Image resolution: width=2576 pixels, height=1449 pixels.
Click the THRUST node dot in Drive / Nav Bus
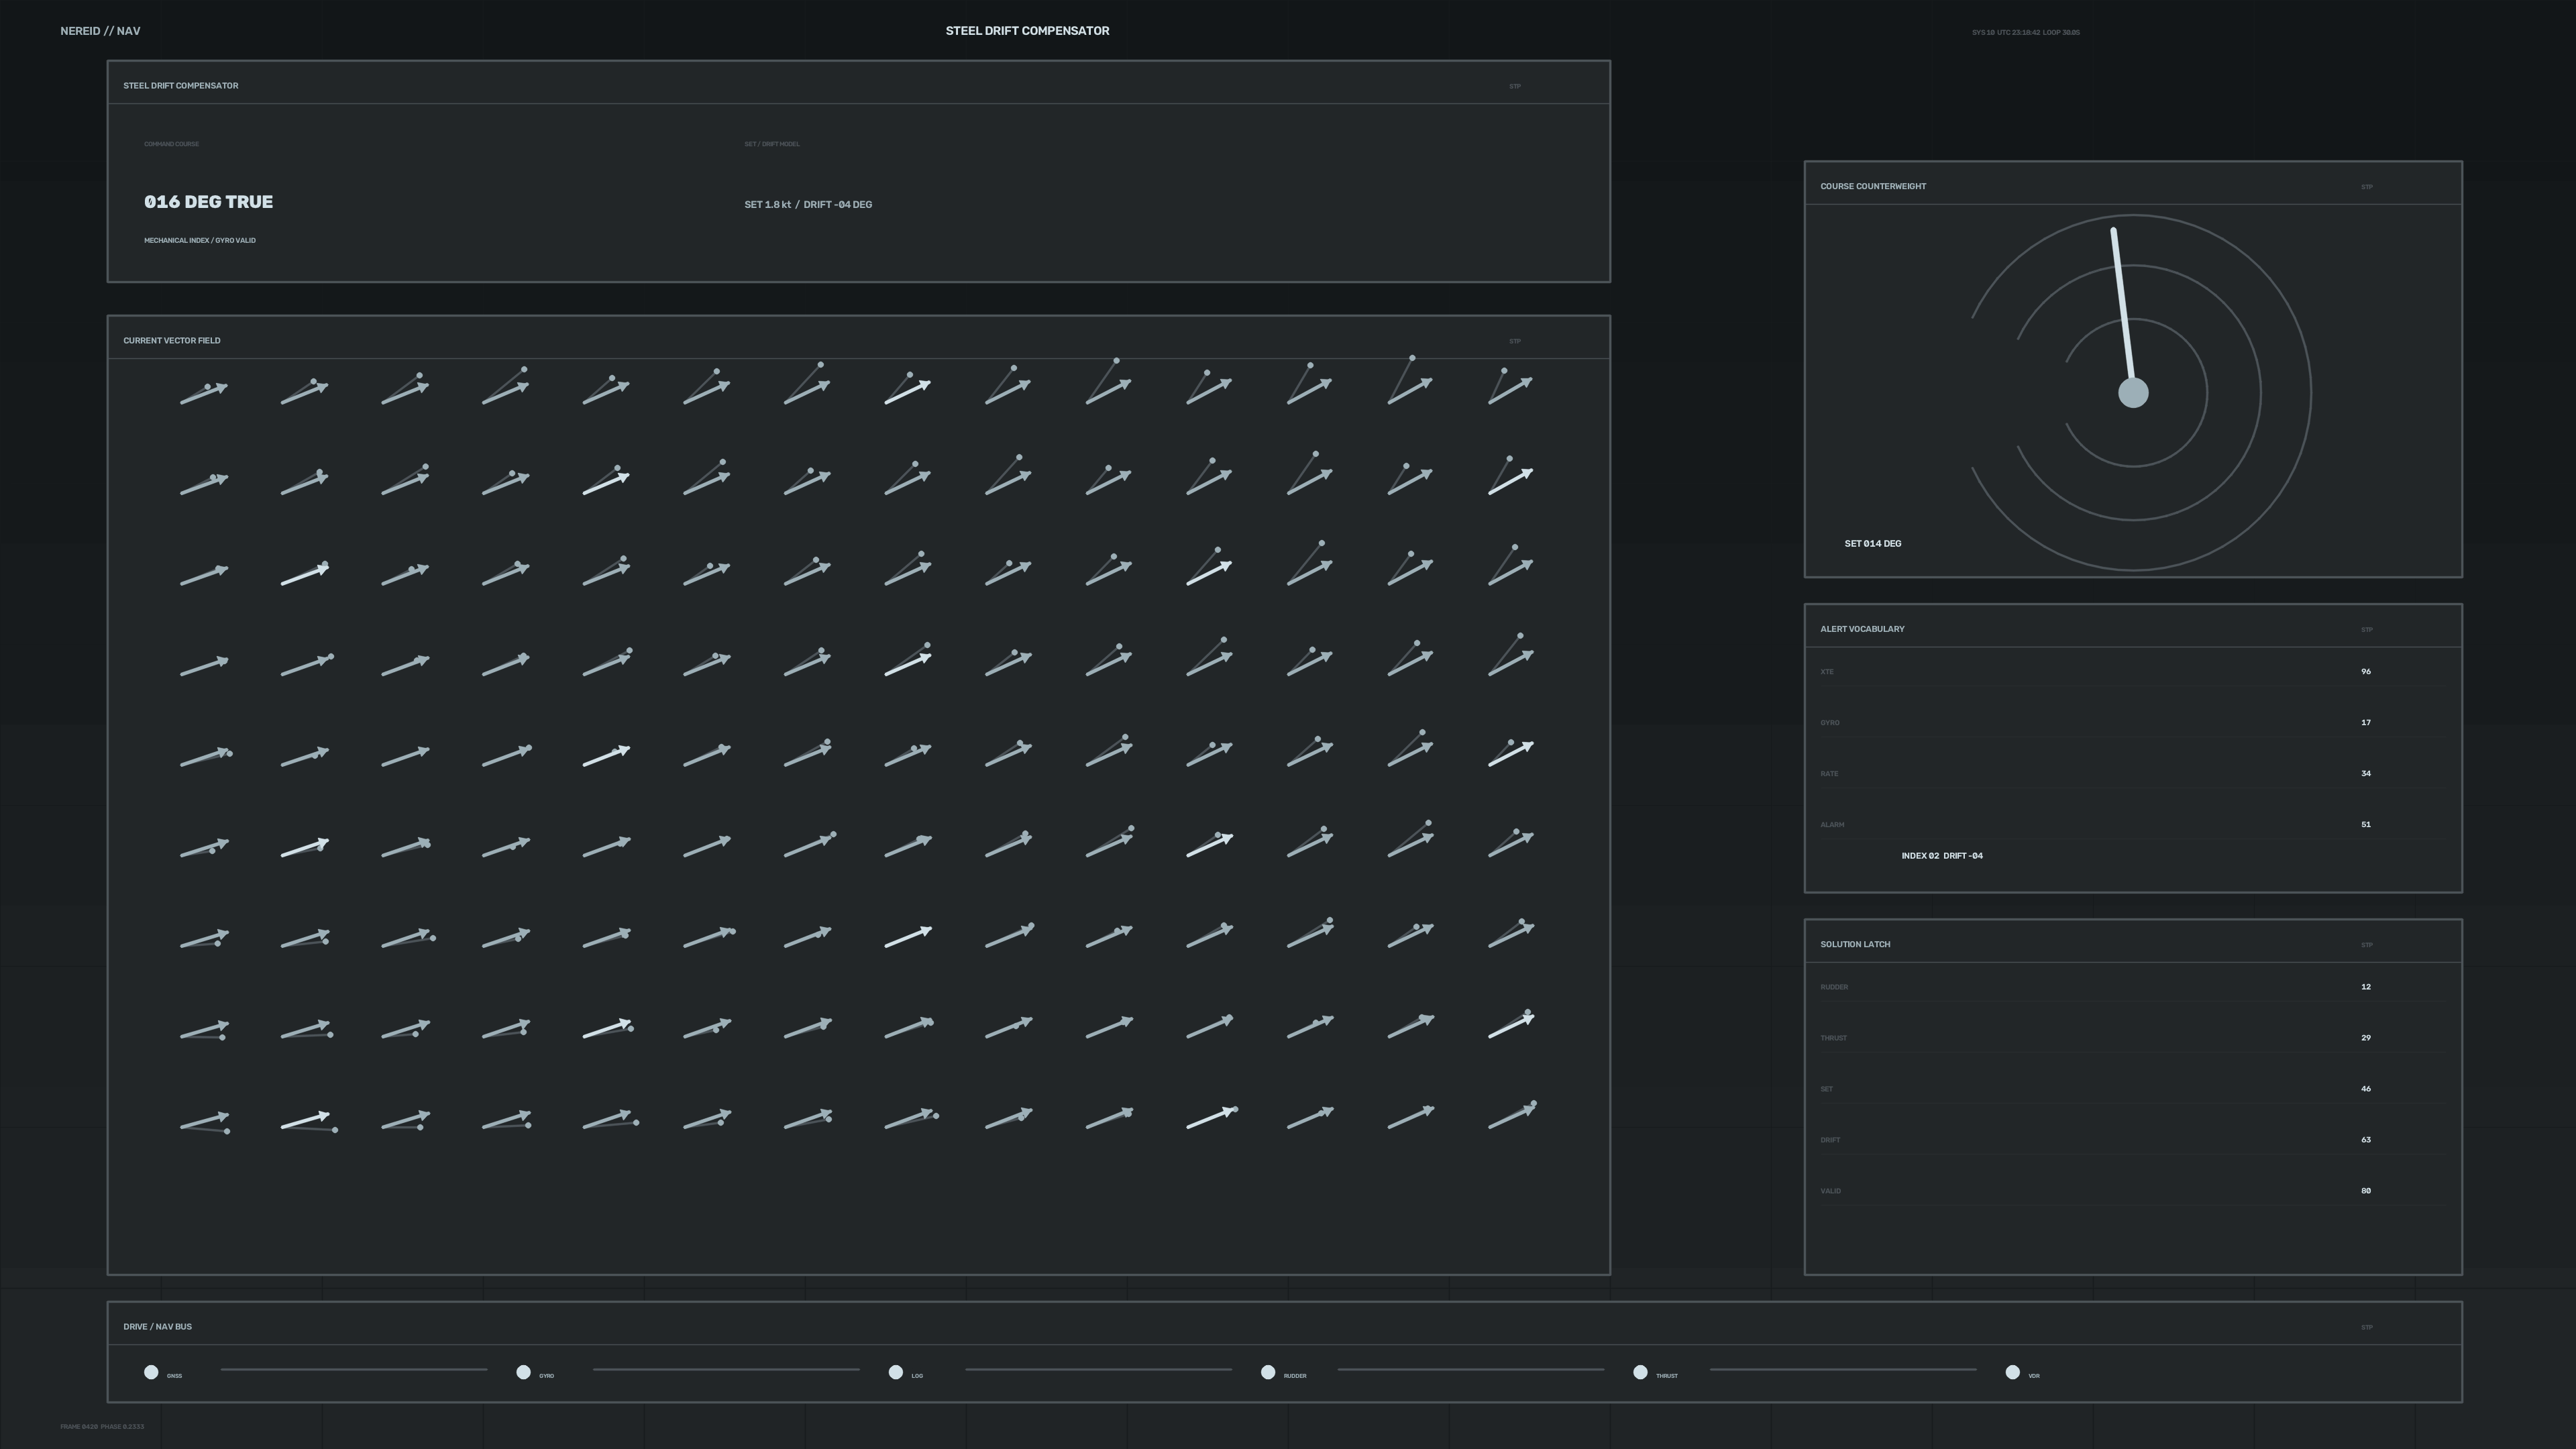[x=1640, y=1372]
